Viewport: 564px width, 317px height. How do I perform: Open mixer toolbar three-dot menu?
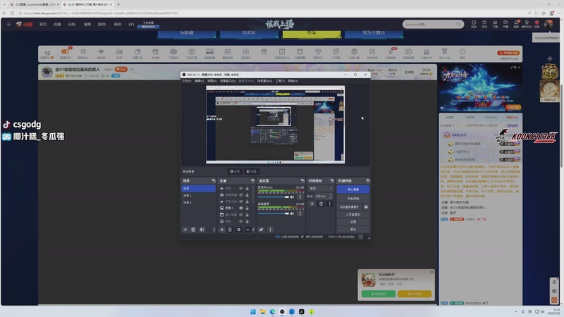(x=270, y=230)
